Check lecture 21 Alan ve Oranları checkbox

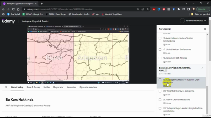[x=160, y=100]
